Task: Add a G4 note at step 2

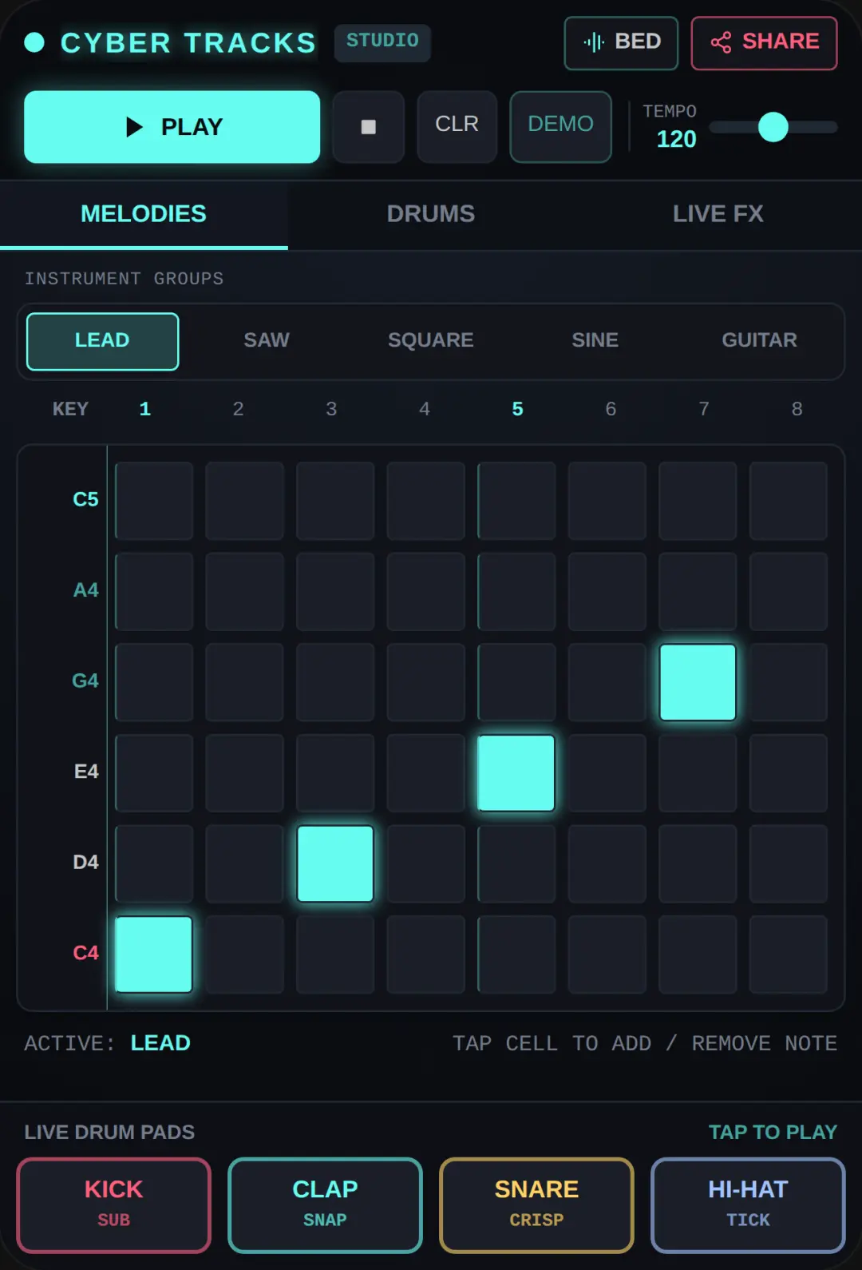Action: coord(245,682)
